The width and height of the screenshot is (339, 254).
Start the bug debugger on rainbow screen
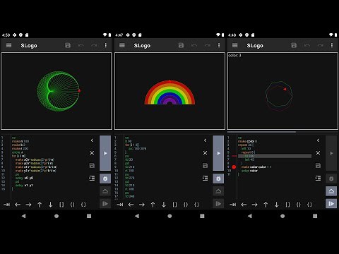point(218,179)
